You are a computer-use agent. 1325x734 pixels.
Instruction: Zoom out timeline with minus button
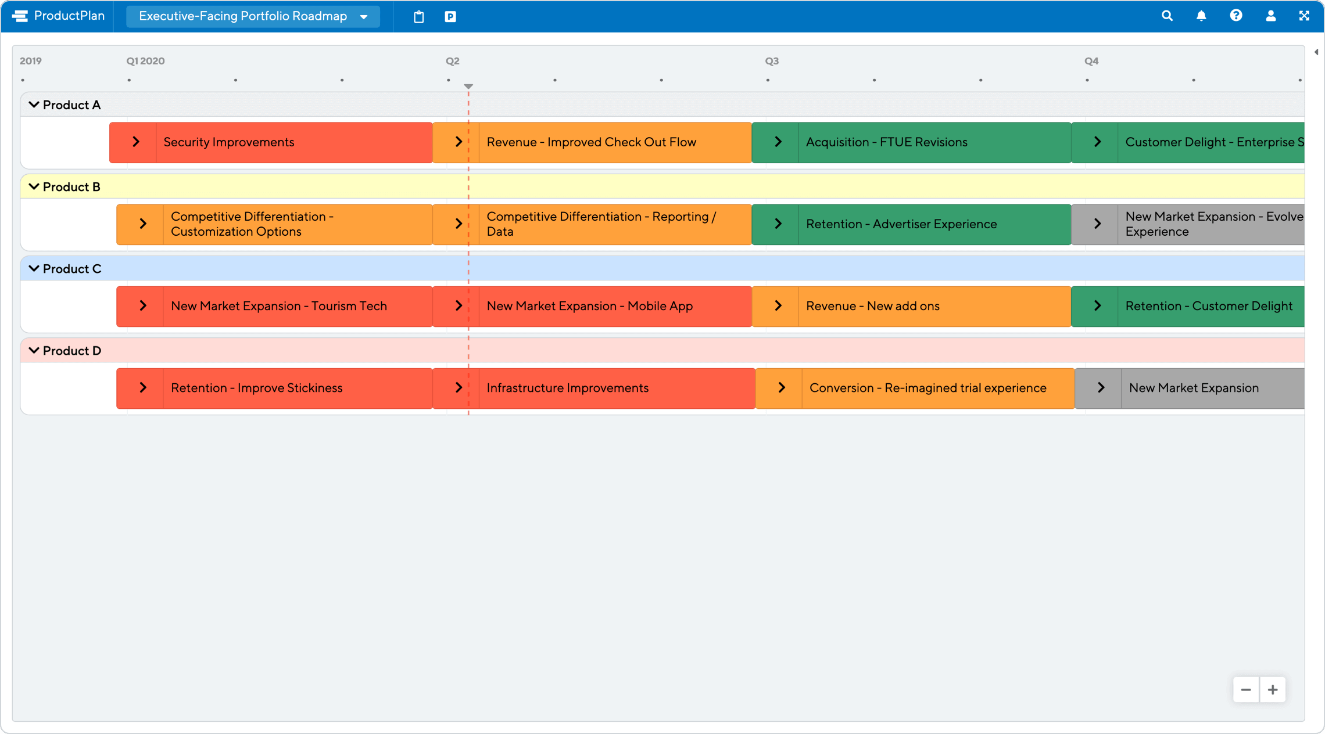(x=1246, y=690)
